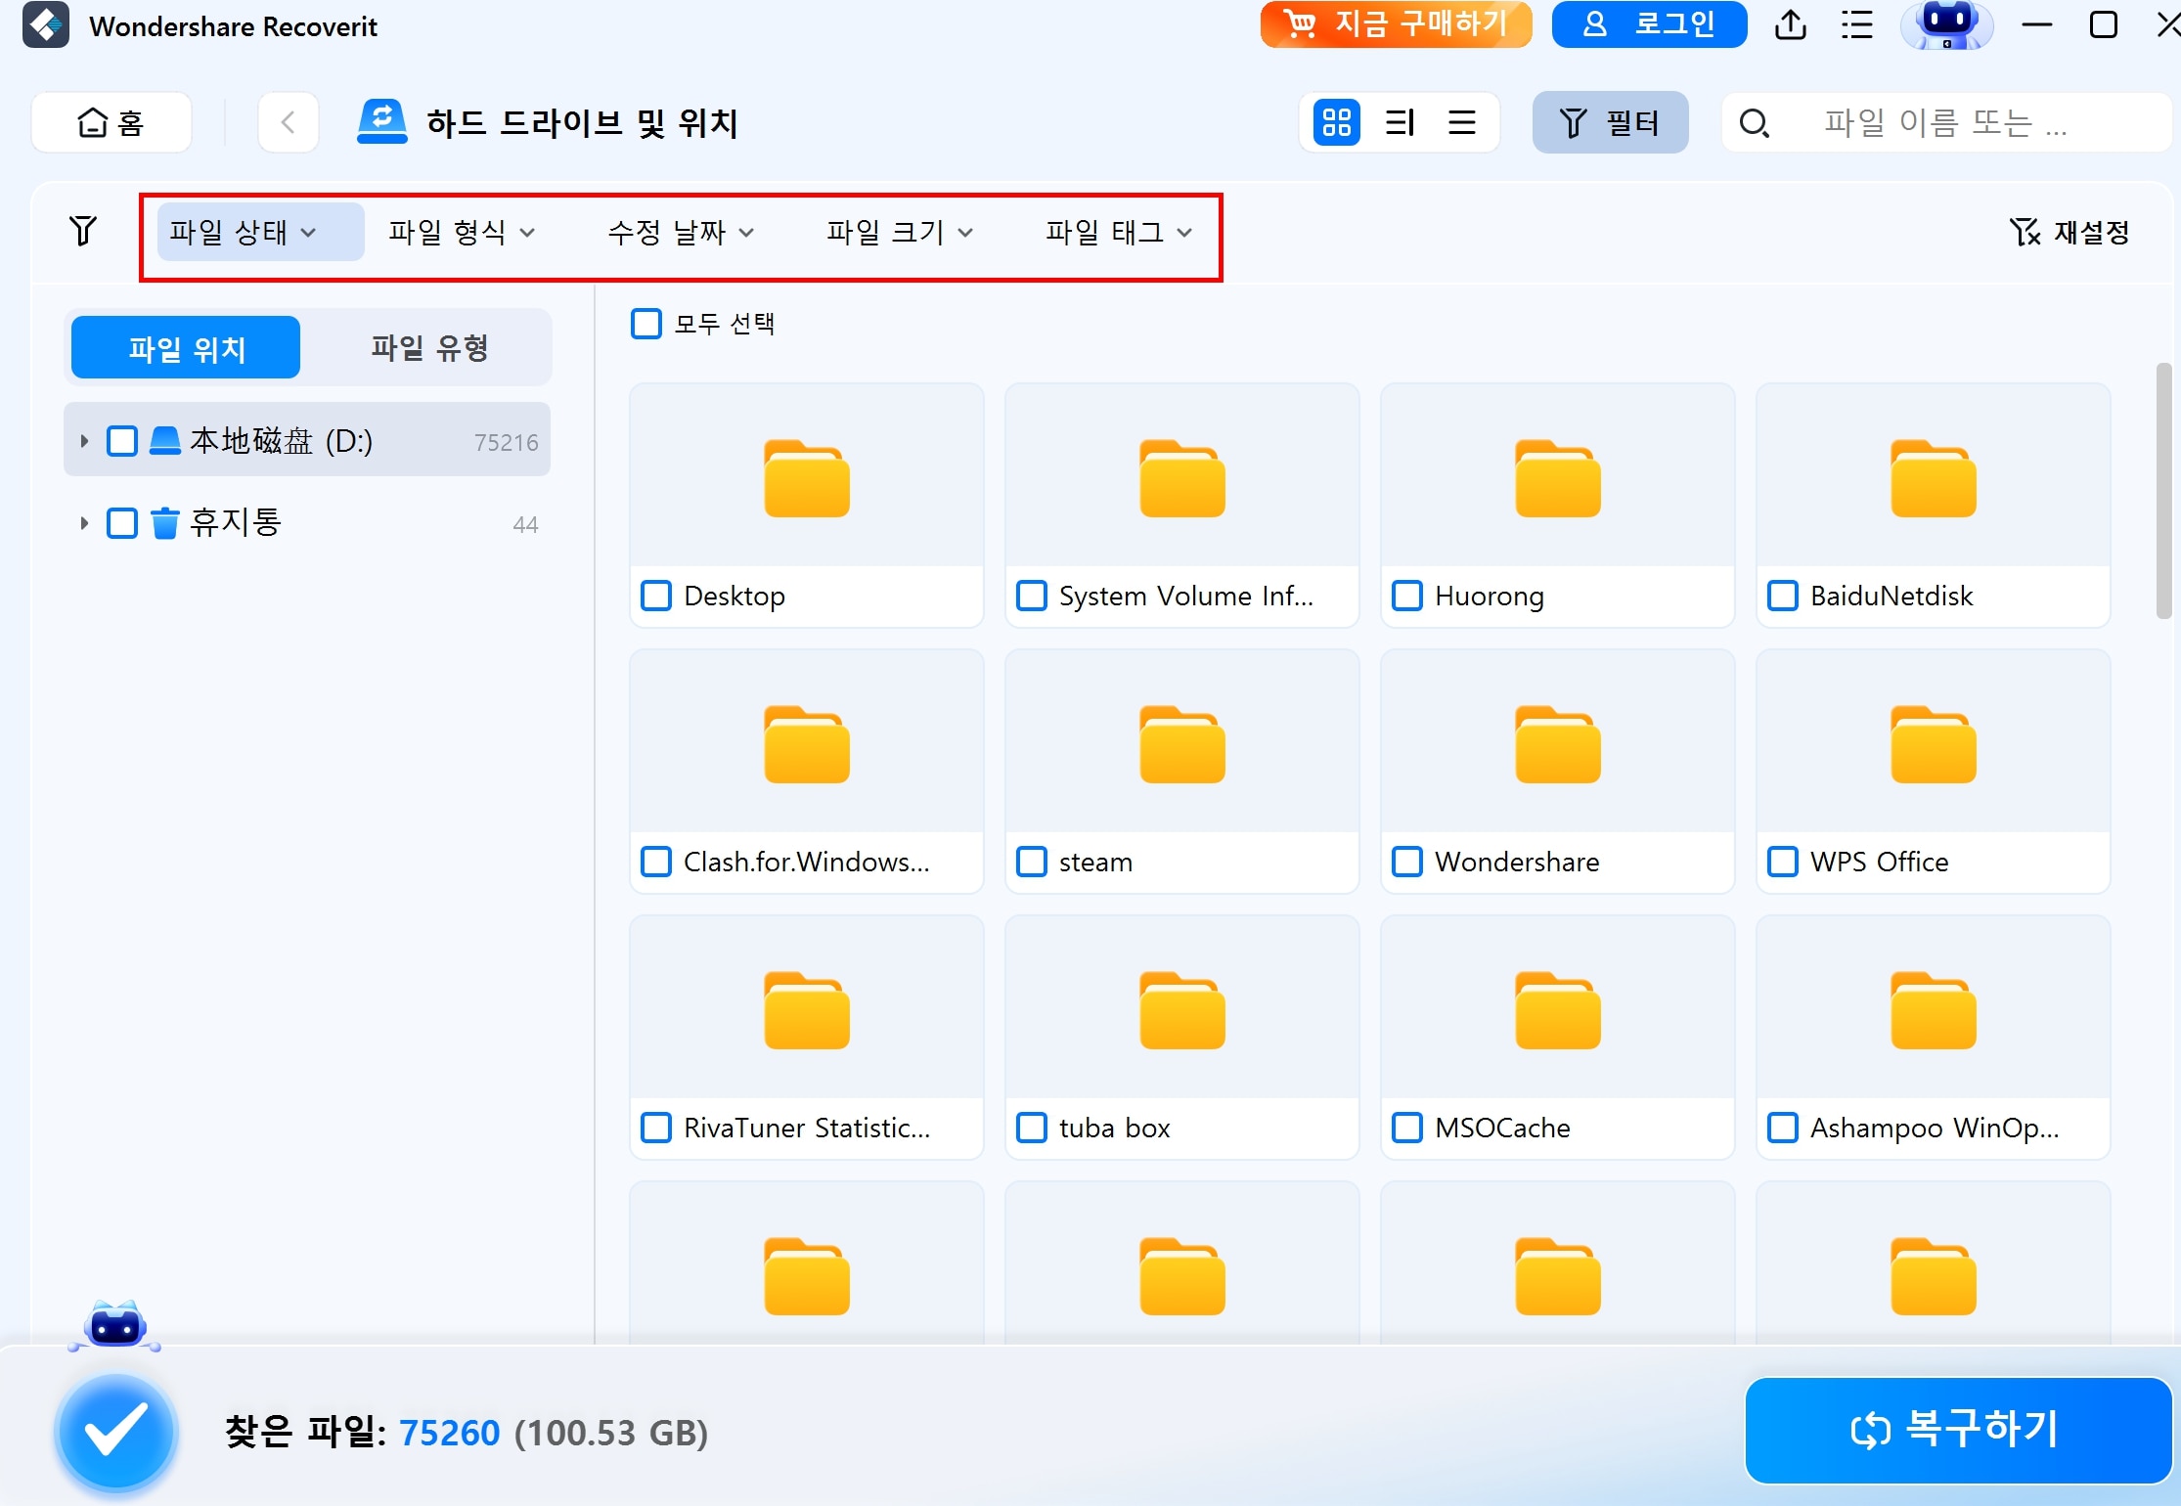Open the Ashampoo WinOp... folder icon

1934,1010
